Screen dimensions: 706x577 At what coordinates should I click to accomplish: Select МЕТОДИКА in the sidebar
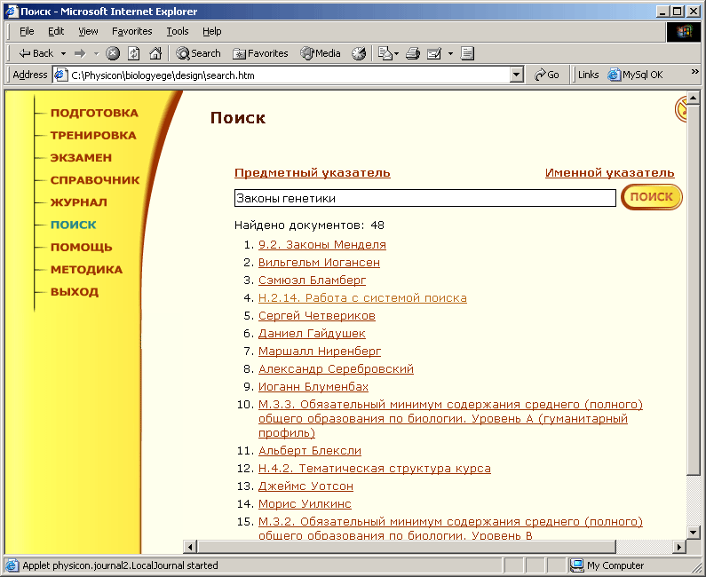pyautogui.click(x=86, y=270)
